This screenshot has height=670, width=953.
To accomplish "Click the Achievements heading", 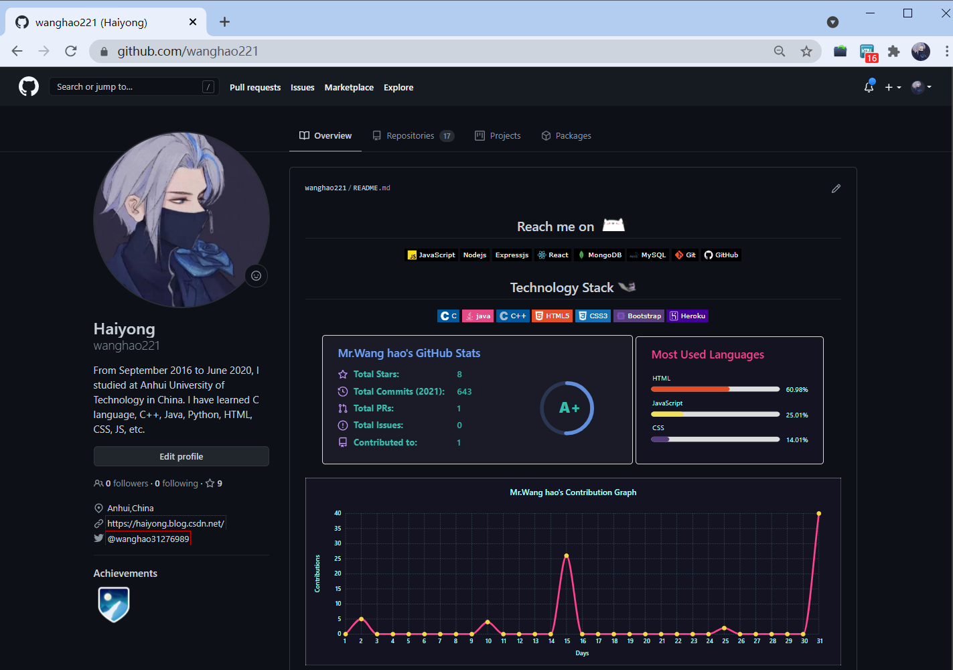I will 125,574.
